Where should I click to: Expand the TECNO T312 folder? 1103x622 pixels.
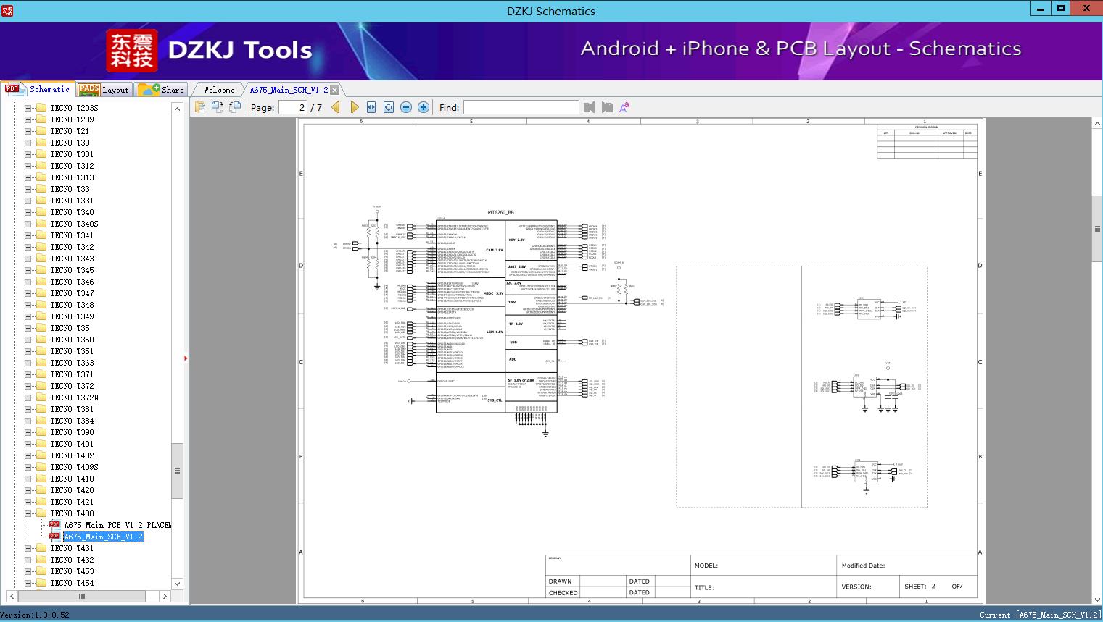coord(28,166)
